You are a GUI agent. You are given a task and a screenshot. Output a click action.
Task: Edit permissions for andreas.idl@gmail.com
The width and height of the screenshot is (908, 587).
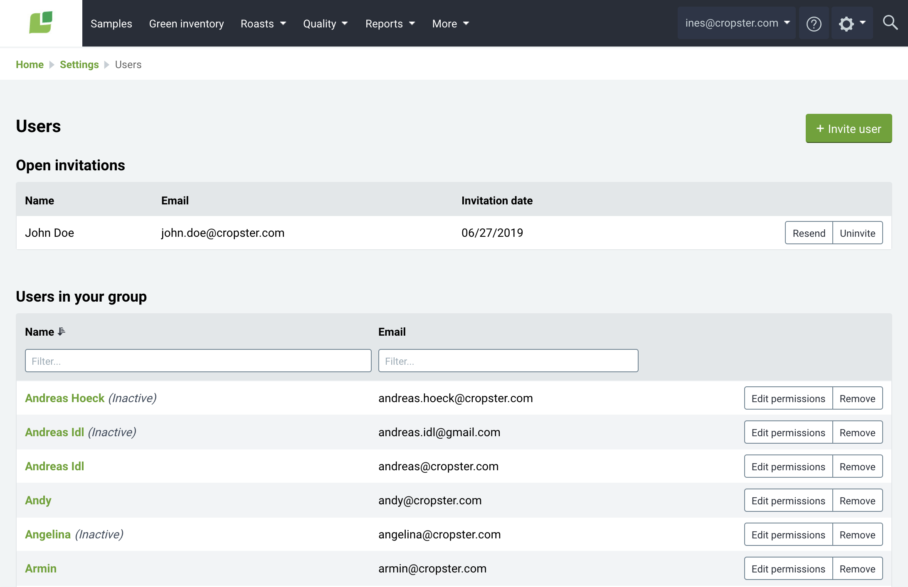[x=788, y=432]
